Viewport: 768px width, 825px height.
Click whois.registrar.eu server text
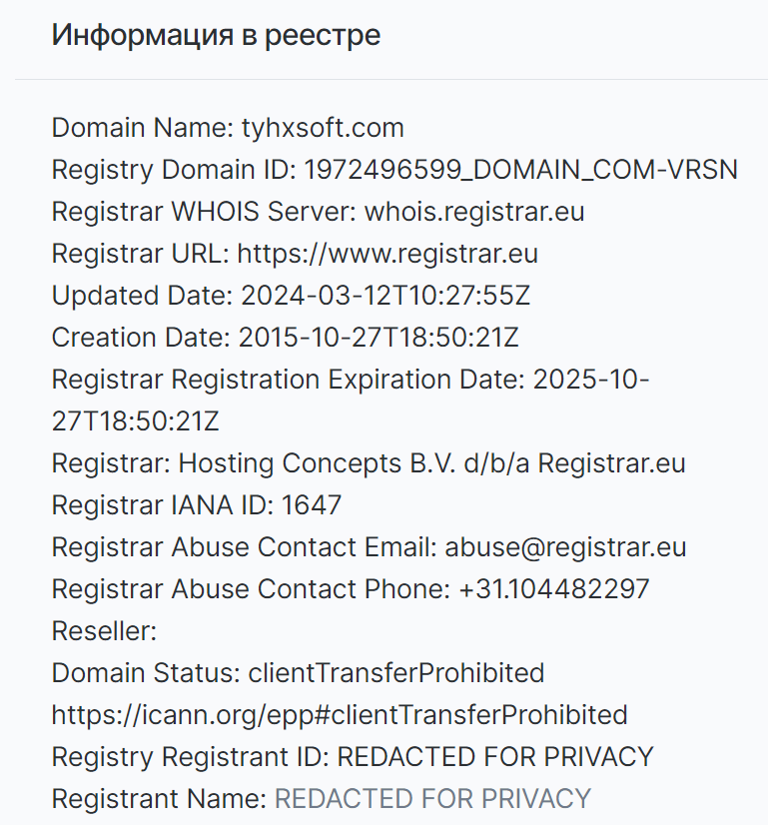(474, 212)
